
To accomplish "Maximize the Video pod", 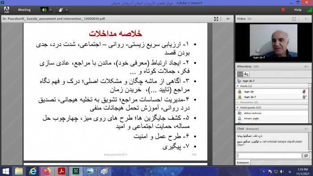I will click(294, 19).
